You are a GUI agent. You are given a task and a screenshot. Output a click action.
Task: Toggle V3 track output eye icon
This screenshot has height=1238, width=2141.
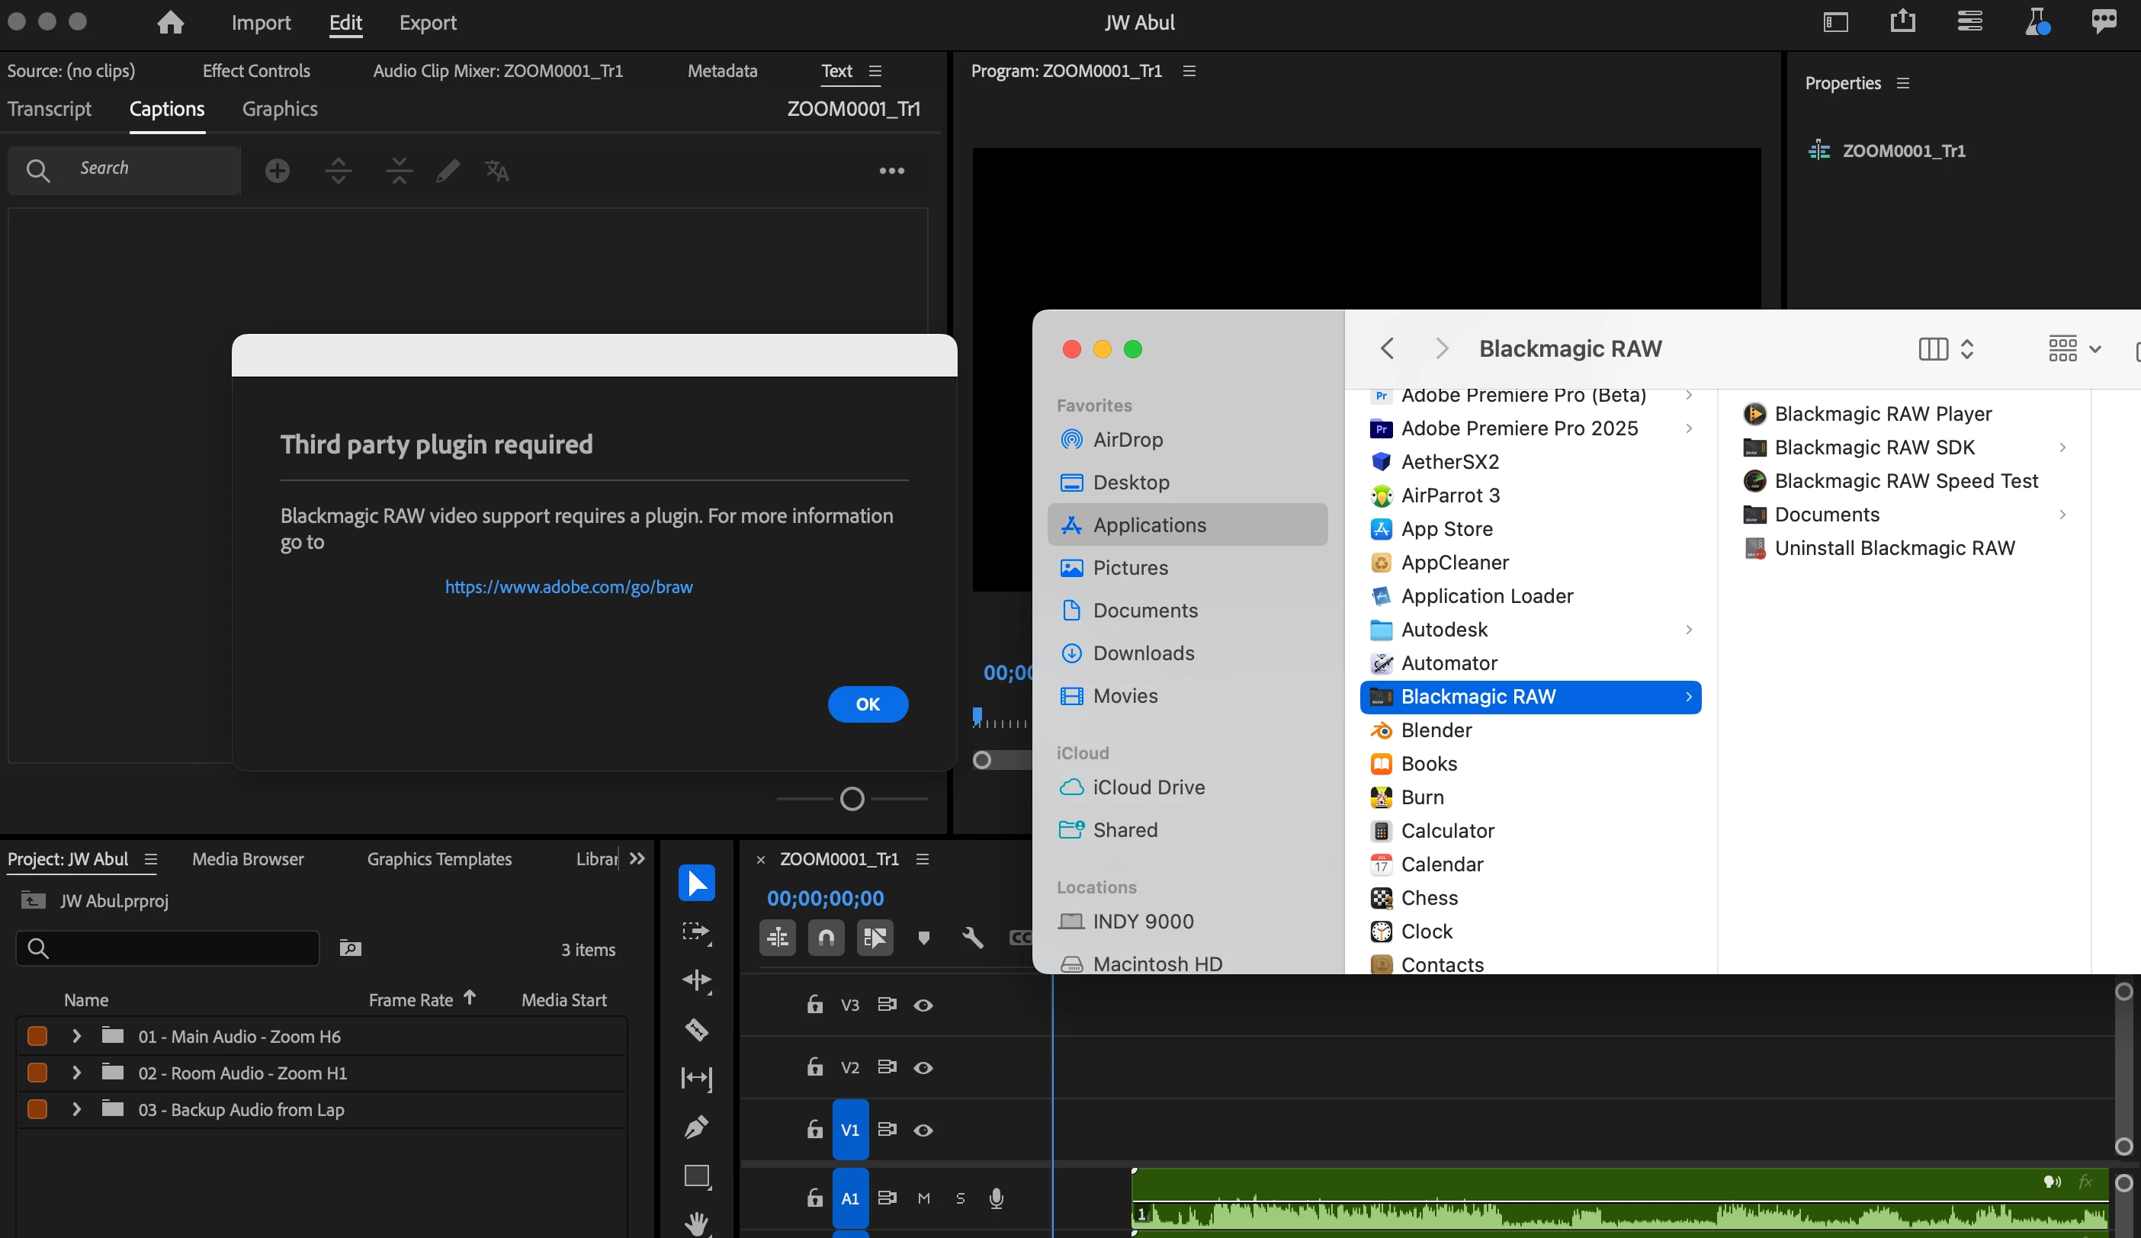(923, 1005)
